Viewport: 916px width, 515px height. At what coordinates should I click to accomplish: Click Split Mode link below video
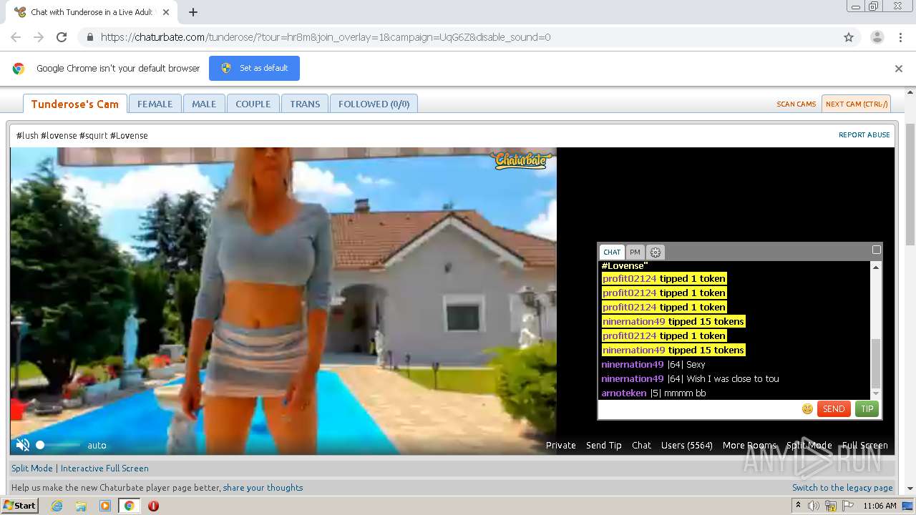point(32,468)
